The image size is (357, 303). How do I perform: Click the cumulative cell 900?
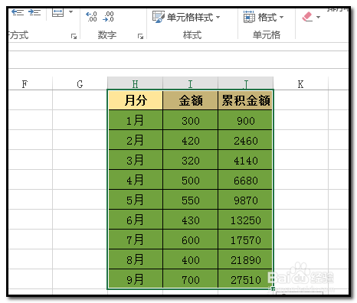click(245, 120)
